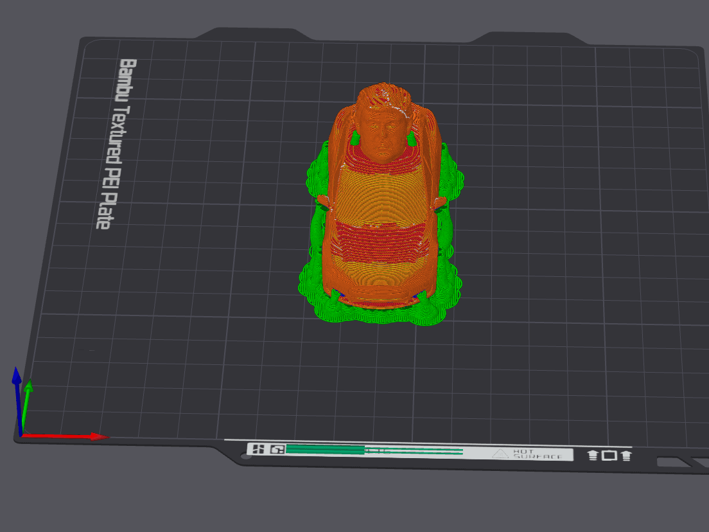Click the HOT SURFACE label text
This screenshot has width=709, height=532.
coord(537,454)
